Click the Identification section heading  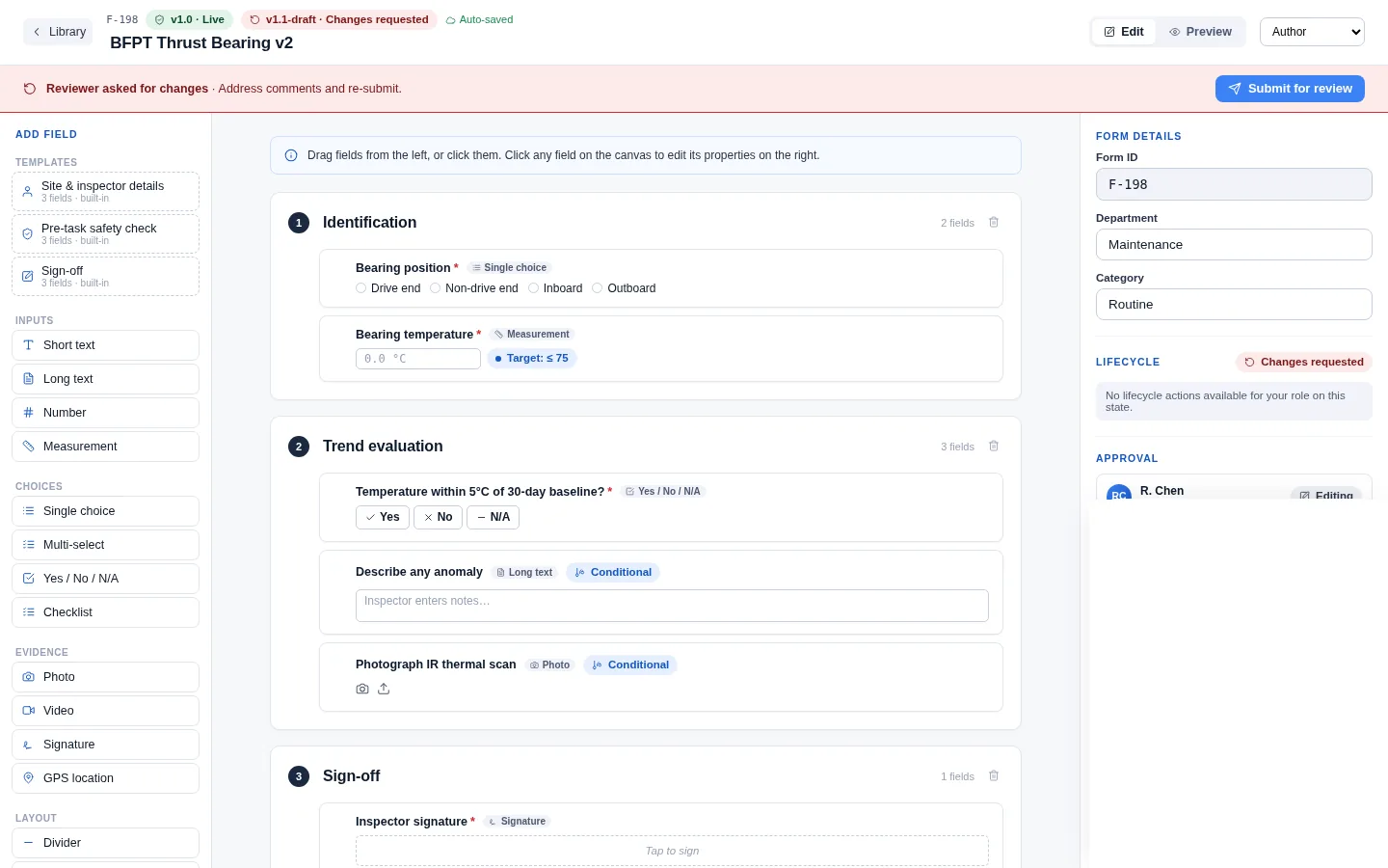[x=370, y=223]
